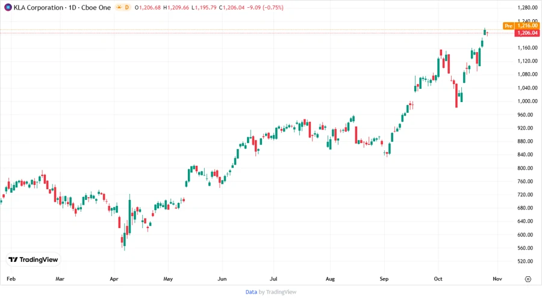
Task: Click the 'by TradingView' attribution text
Action: coord(278,292)
